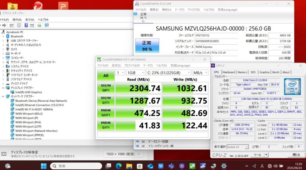306x170 pixels.
Task: Run the RND4K Q32T1 benchmark
Action: pos(106,113)
